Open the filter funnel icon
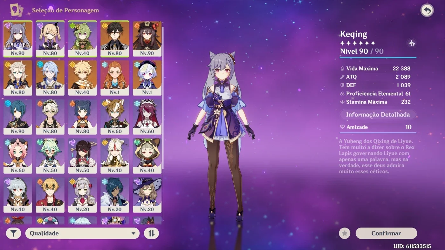Image resolution: width=445 pixels, height=250 pixels. pos(13,233)
